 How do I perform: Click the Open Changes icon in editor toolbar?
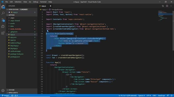click(x=163, y=6)
